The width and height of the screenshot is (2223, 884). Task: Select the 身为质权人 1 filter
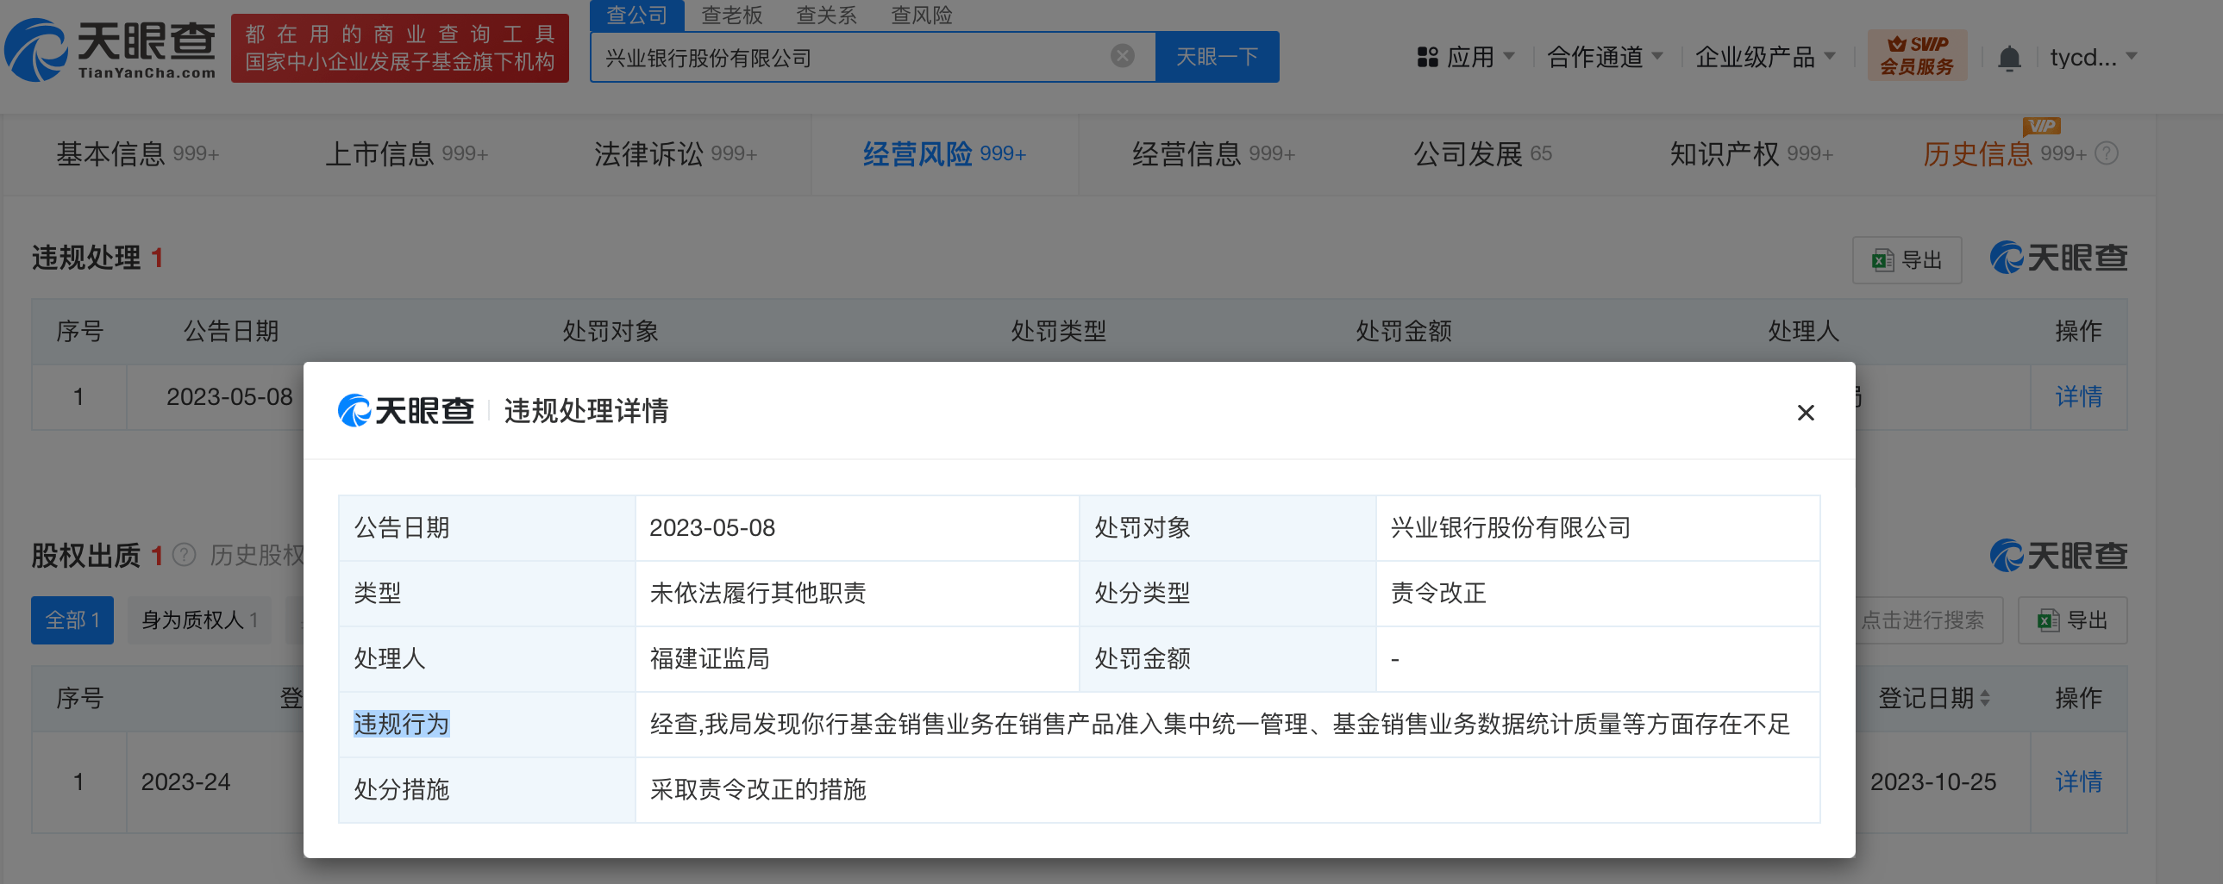(x=199, y=619)
